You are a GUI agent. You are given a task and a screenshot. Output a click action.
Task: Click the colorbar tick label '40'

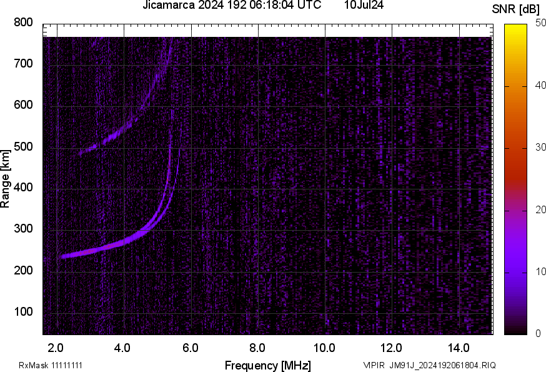[540, 85]
